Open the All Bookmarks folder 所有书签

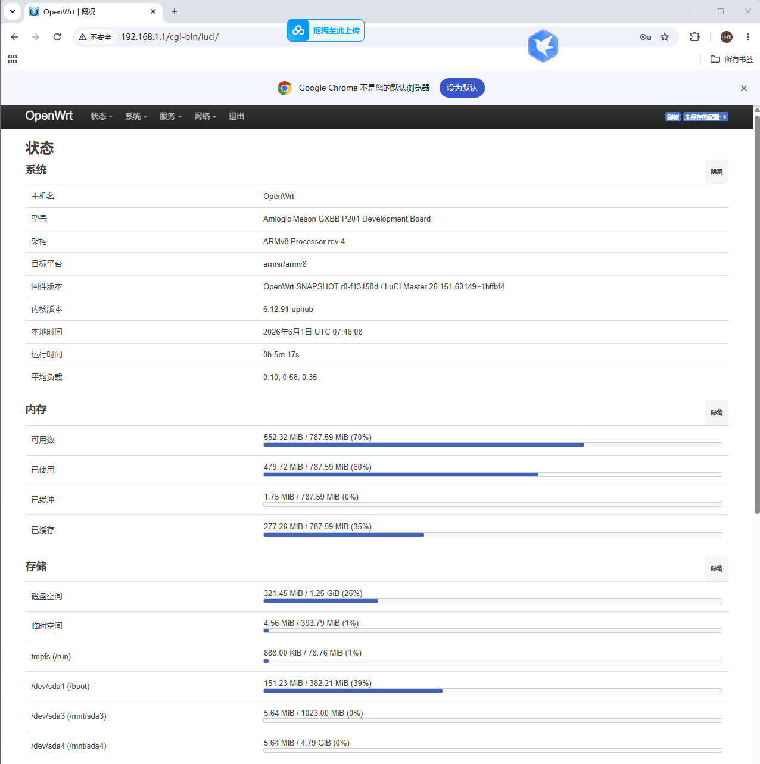pyautogui.click(x=732, y=59)
